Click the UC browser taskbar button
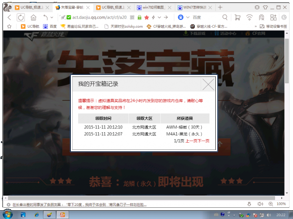This screenshot has width=293, height=219. pos(63,215)
